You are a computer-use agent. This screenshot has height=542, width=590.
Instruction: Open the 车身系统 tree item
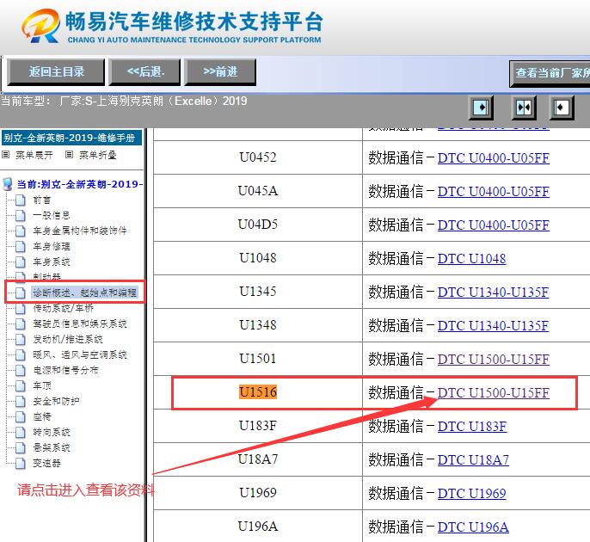point(52,262)
